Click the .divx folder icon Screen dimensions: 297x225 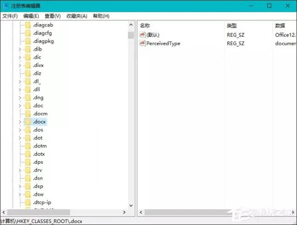28,65
